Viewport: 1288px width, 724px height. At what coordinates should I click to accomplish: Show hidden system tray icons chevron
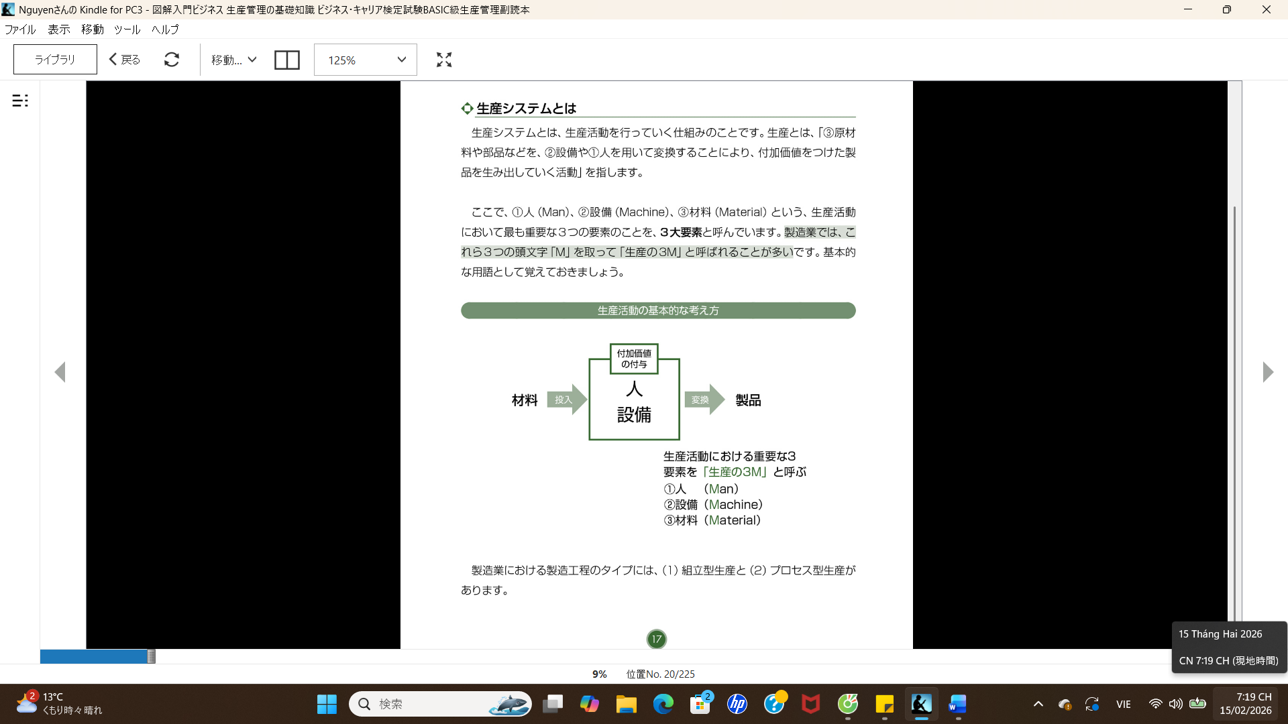pyautogui.click(x=1038, y=704)
